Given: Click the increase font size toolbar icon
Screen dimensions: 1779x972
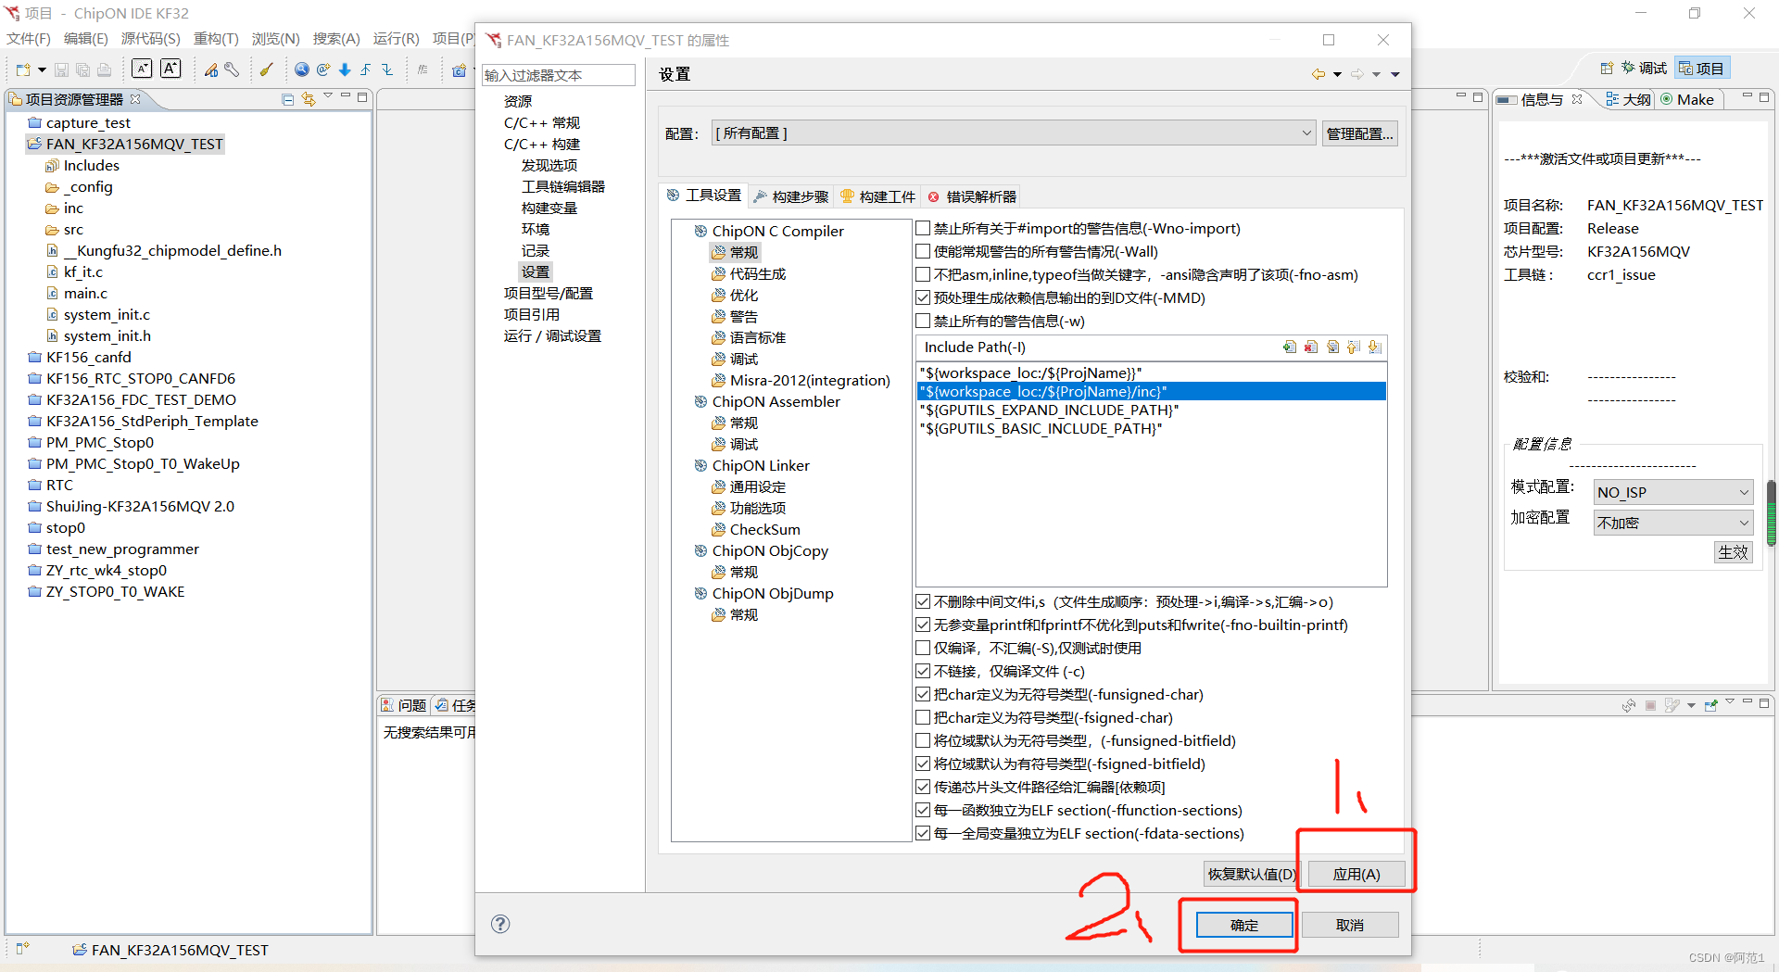Looking at the screenshot, I should (x=170, y=69).
